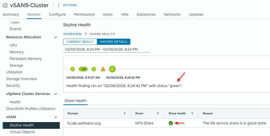Collapse the vSAN sidebar section
Viewport: 270px width, 136px height.
56,117
